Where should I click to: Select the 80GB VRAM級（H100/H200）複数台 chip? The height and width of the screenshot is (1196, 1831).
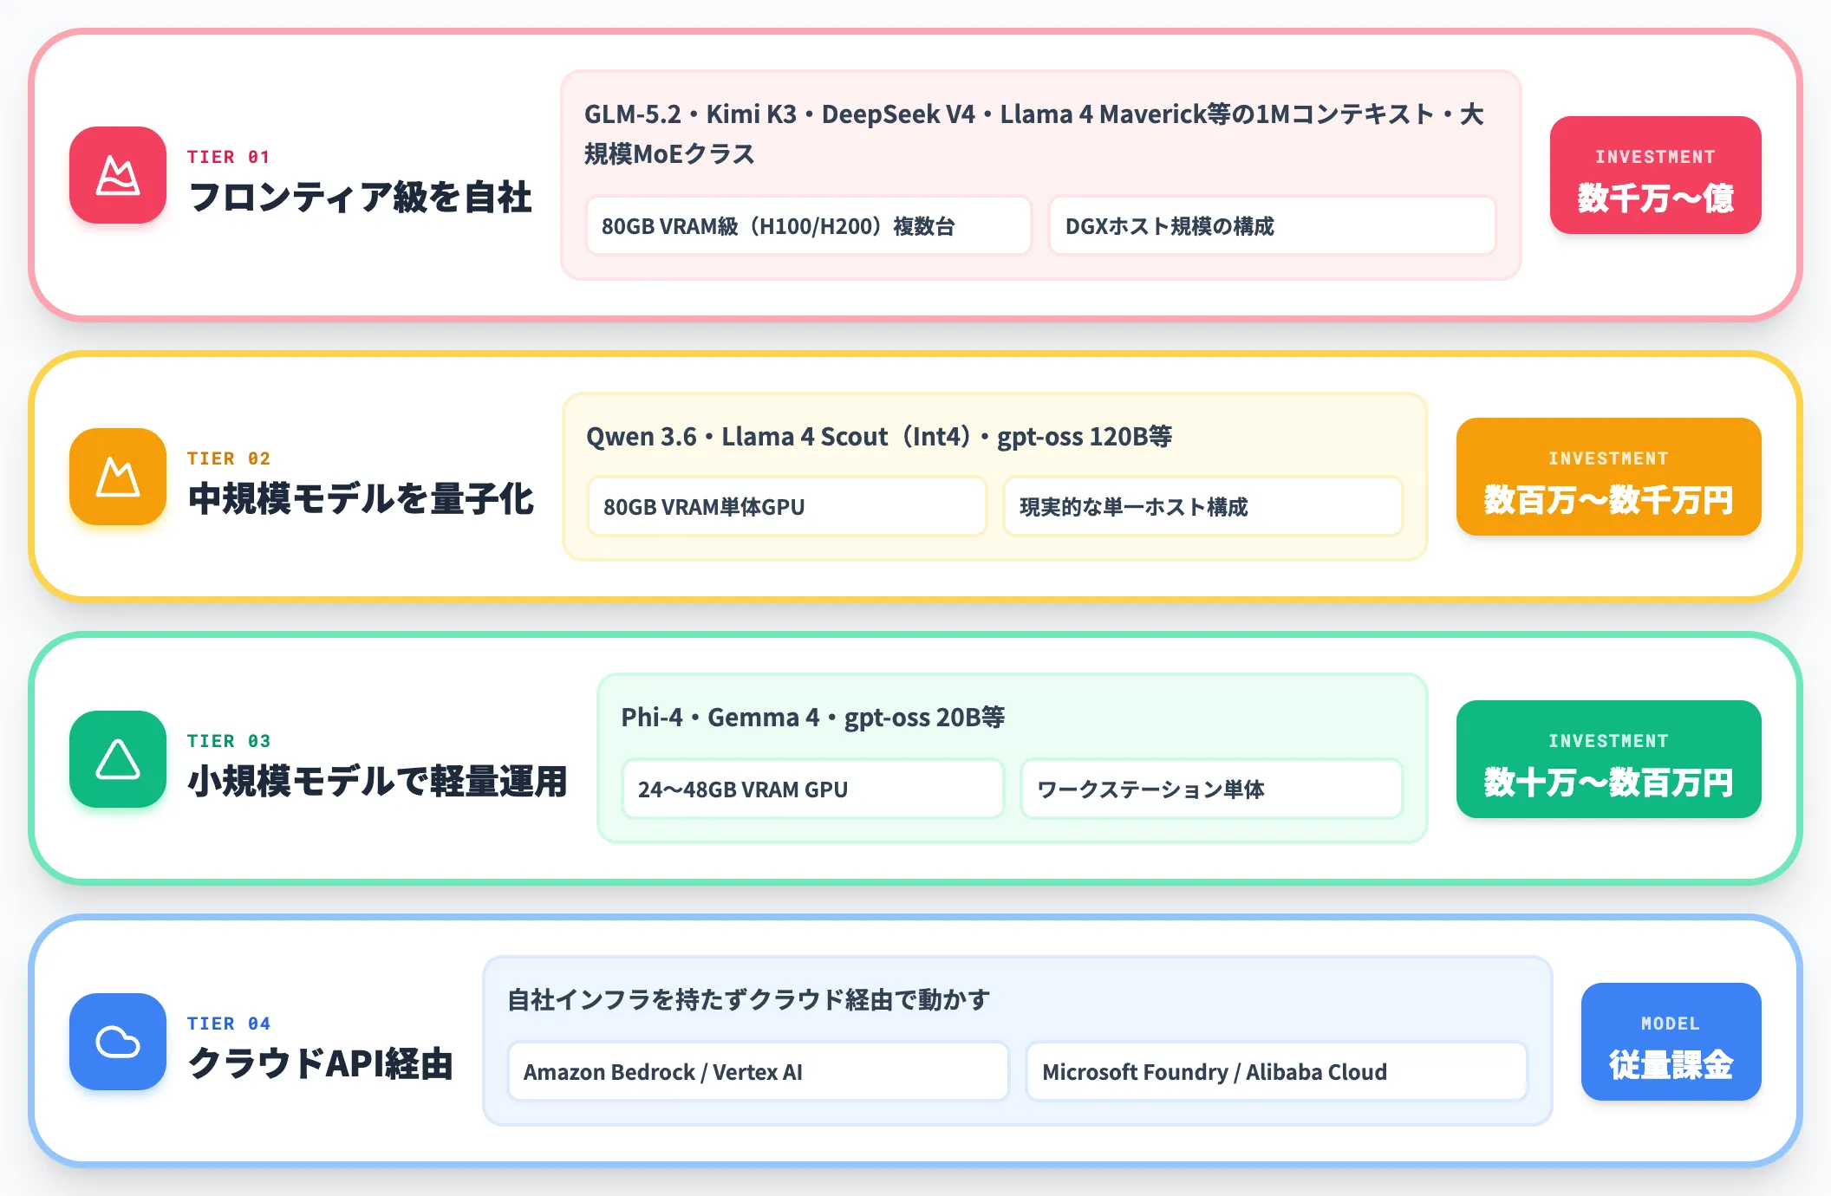click(809, 225)
